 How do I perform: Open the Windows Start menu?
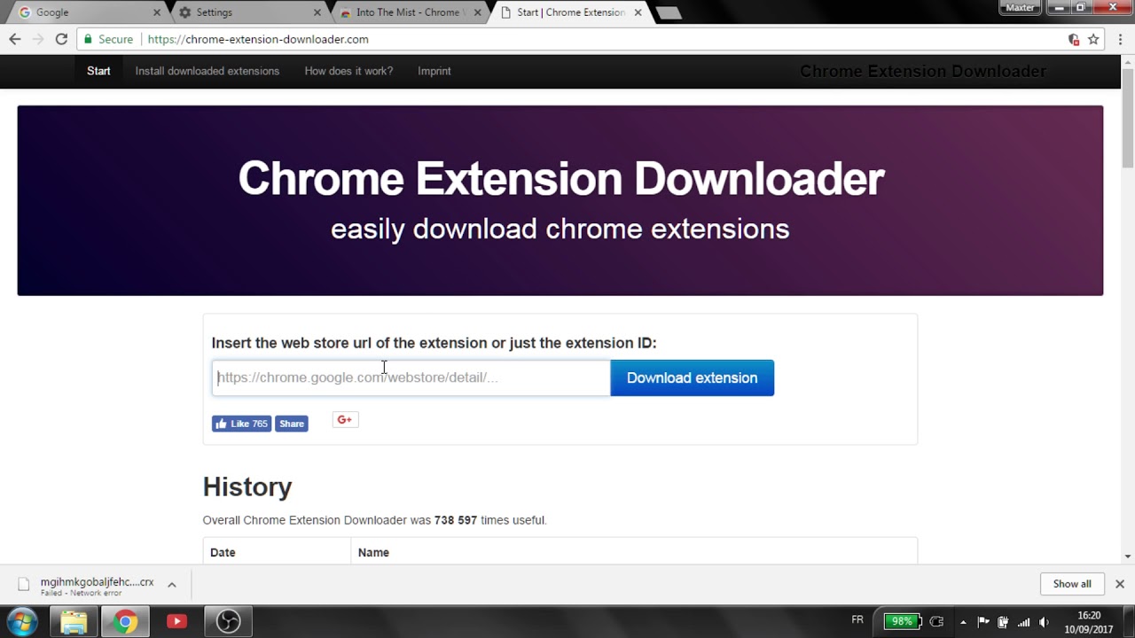pyautogui.click(x=22, y=621)
